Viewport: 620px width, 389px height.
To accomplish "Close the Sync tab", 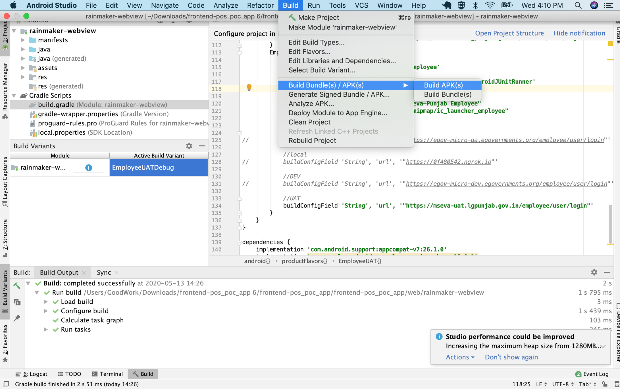I will click(116, 272).
